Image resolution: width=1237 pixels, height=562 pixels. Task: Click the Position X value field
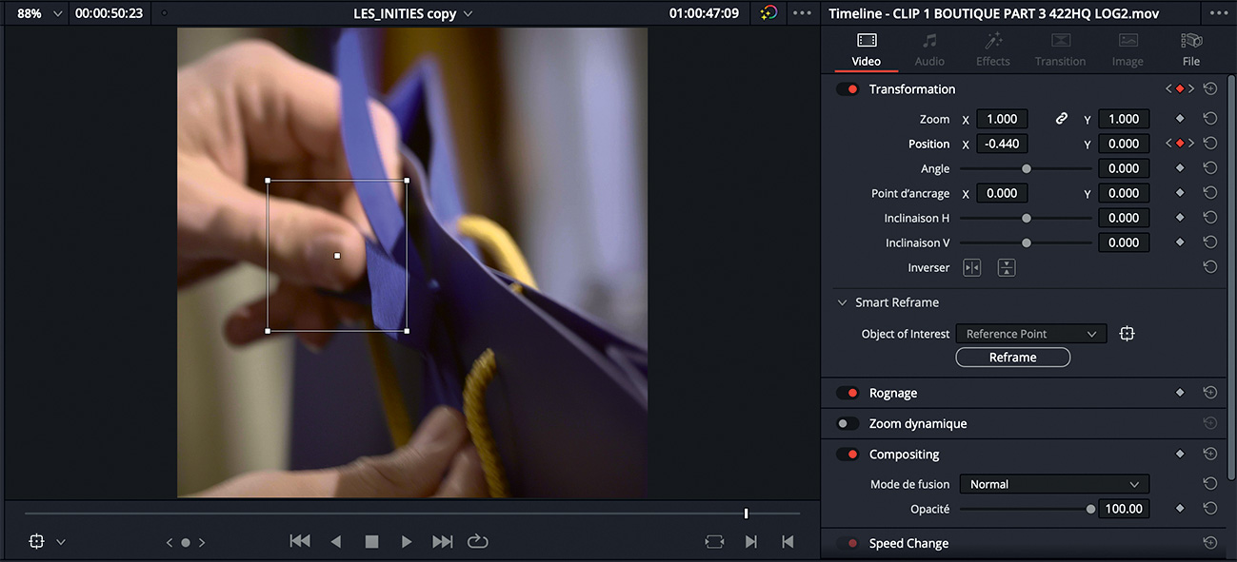tap(1002, 144)
